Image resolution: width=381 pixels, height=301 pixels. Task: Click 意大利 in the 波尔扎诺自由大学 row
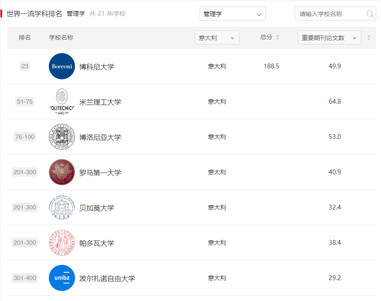pyautogui.click(x=217, y=278)
